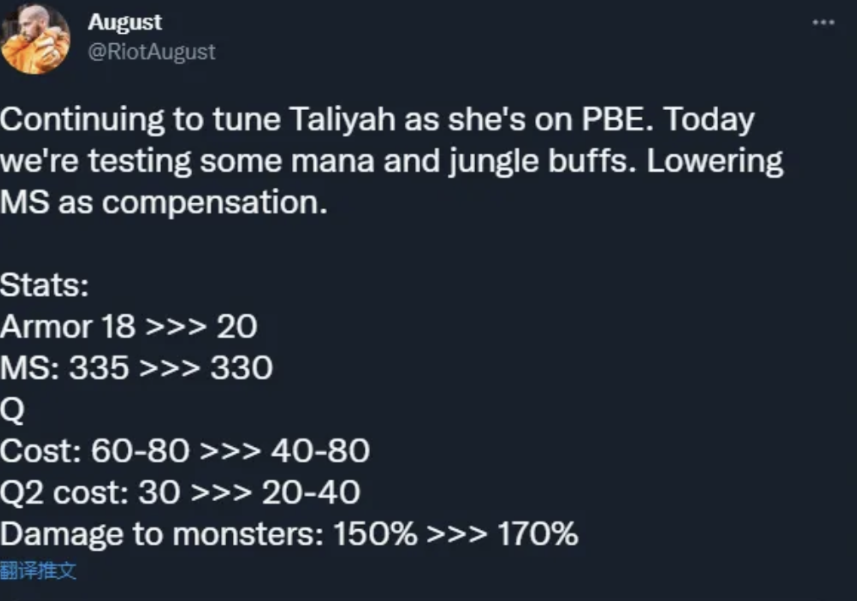The height and width of the screenshot is (601, 857).
Task: Open the August display name profile link
Action: [124, 22]
